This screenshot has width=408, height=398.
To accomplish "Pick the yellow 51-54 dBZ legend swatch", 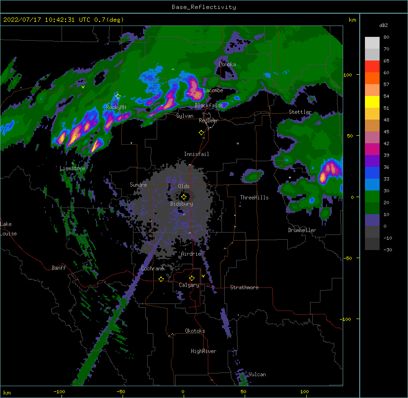I will (x=372, y=102).
